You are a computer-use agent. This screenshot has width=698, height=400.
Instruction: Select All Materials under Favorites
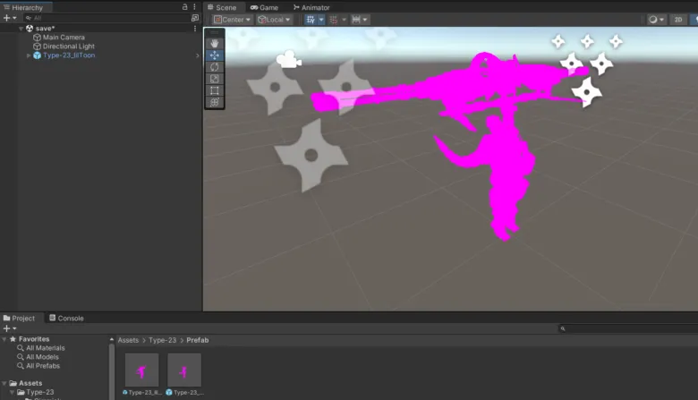pyautogui.click(x=45, y=348)
